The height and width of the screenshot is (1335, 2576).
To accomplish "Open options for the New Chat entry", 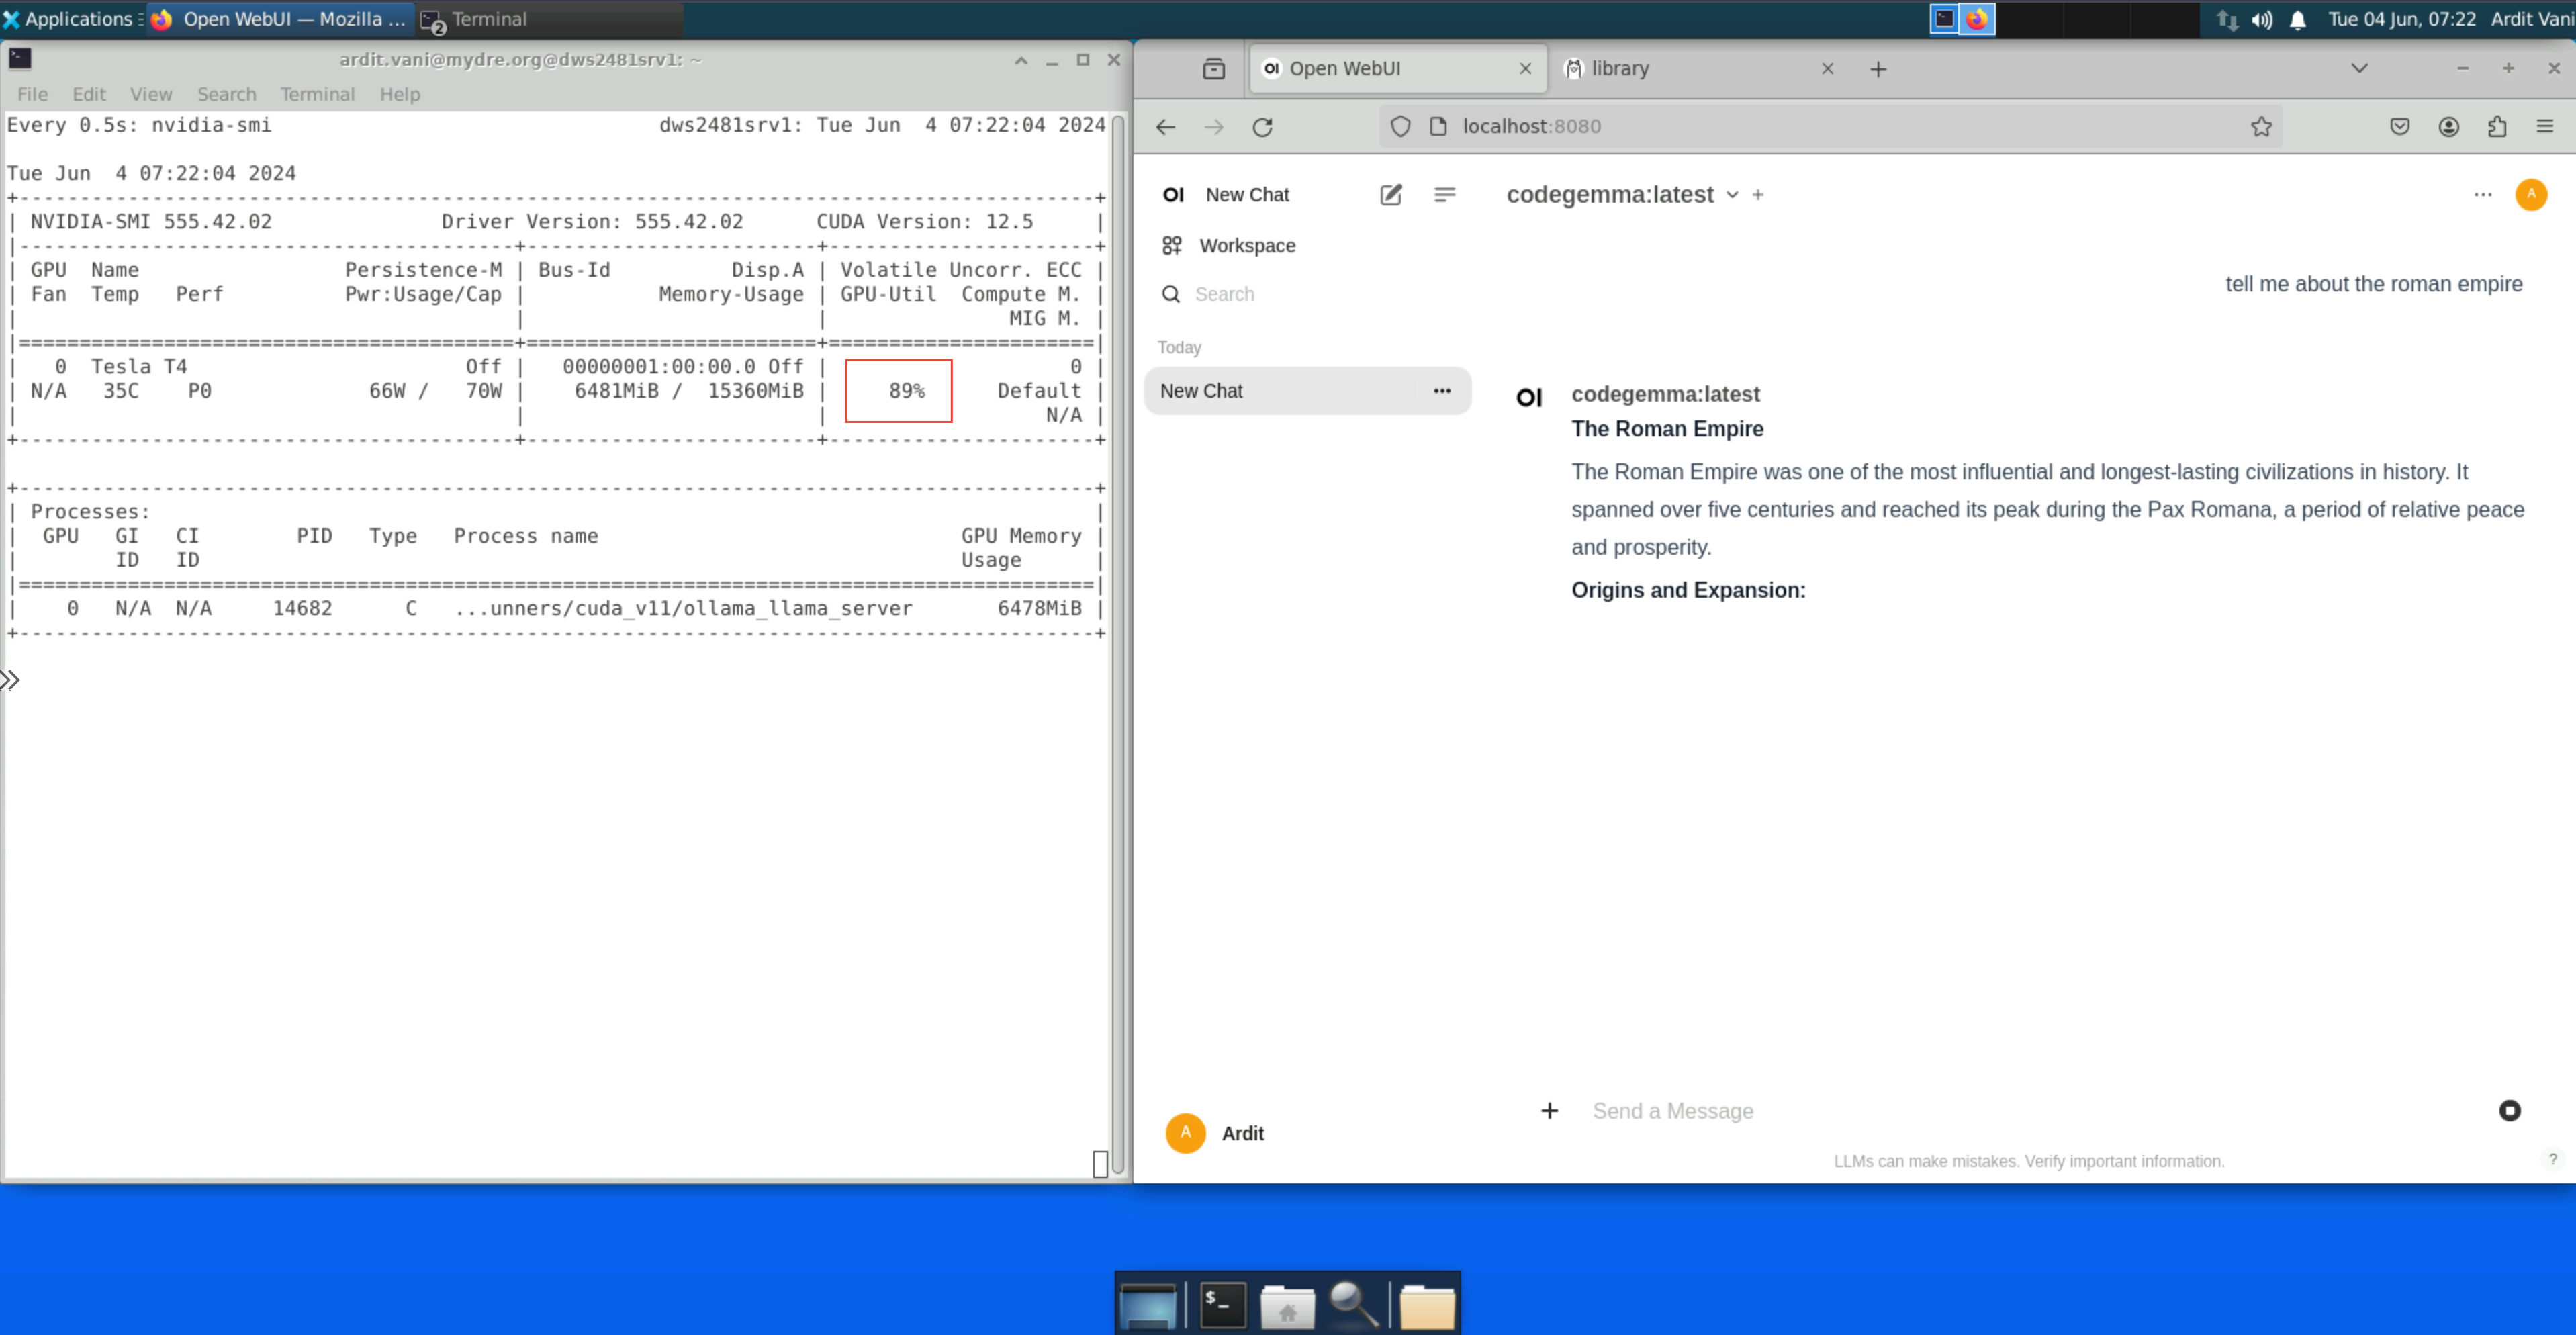I will 1441,390.
